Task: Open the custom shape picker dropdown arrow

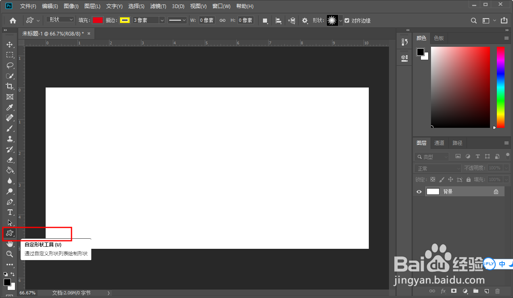Action: coord(341,21)
